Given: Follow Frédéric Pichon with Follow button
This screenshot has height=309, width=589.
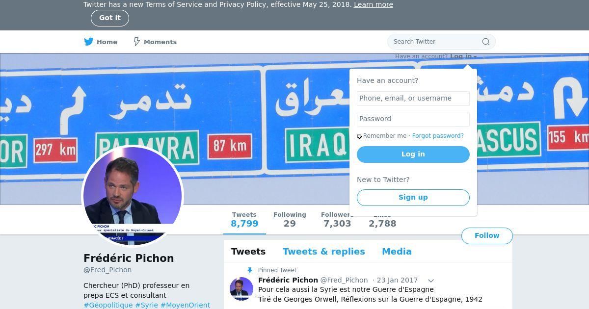Looking at the screenshot, I should [x=487, y=235].
